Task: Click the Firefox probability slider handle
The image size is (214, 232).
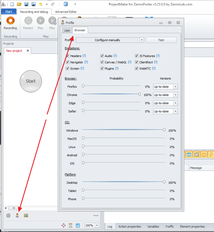Action: 83,86
